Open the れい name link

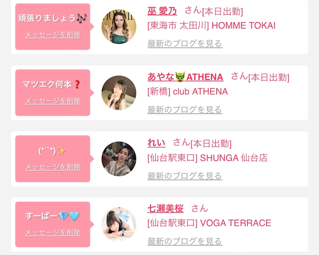pos(156,143)
